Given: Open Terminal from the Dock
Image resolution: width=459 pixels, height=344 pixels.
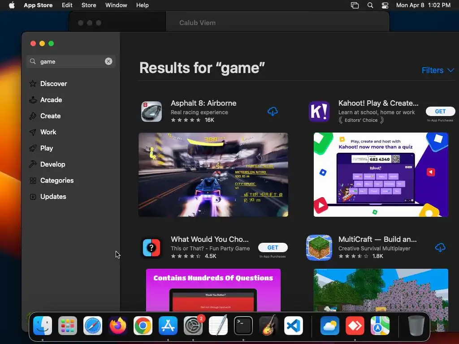Looking at the screenshot, I should coord(243,326).
